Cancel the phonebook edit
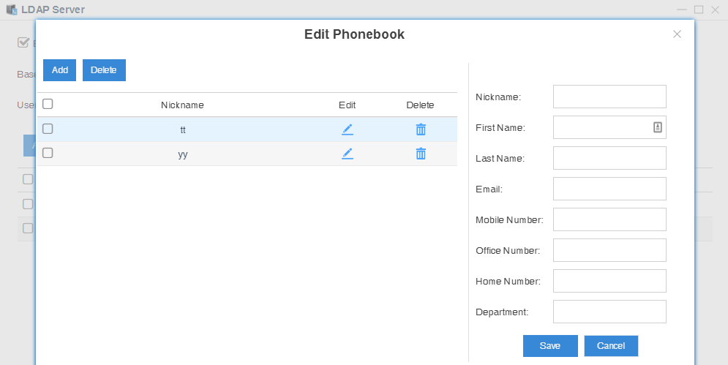Viewport: 728px width, 365px height. click(611, 346)
